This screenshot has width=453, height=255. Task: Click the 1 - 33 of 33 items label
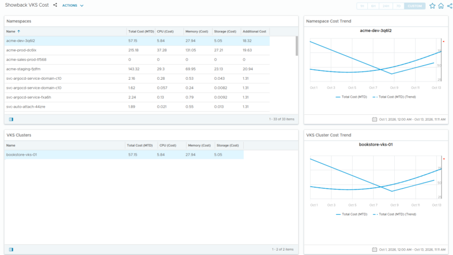[x=282, y=119]
